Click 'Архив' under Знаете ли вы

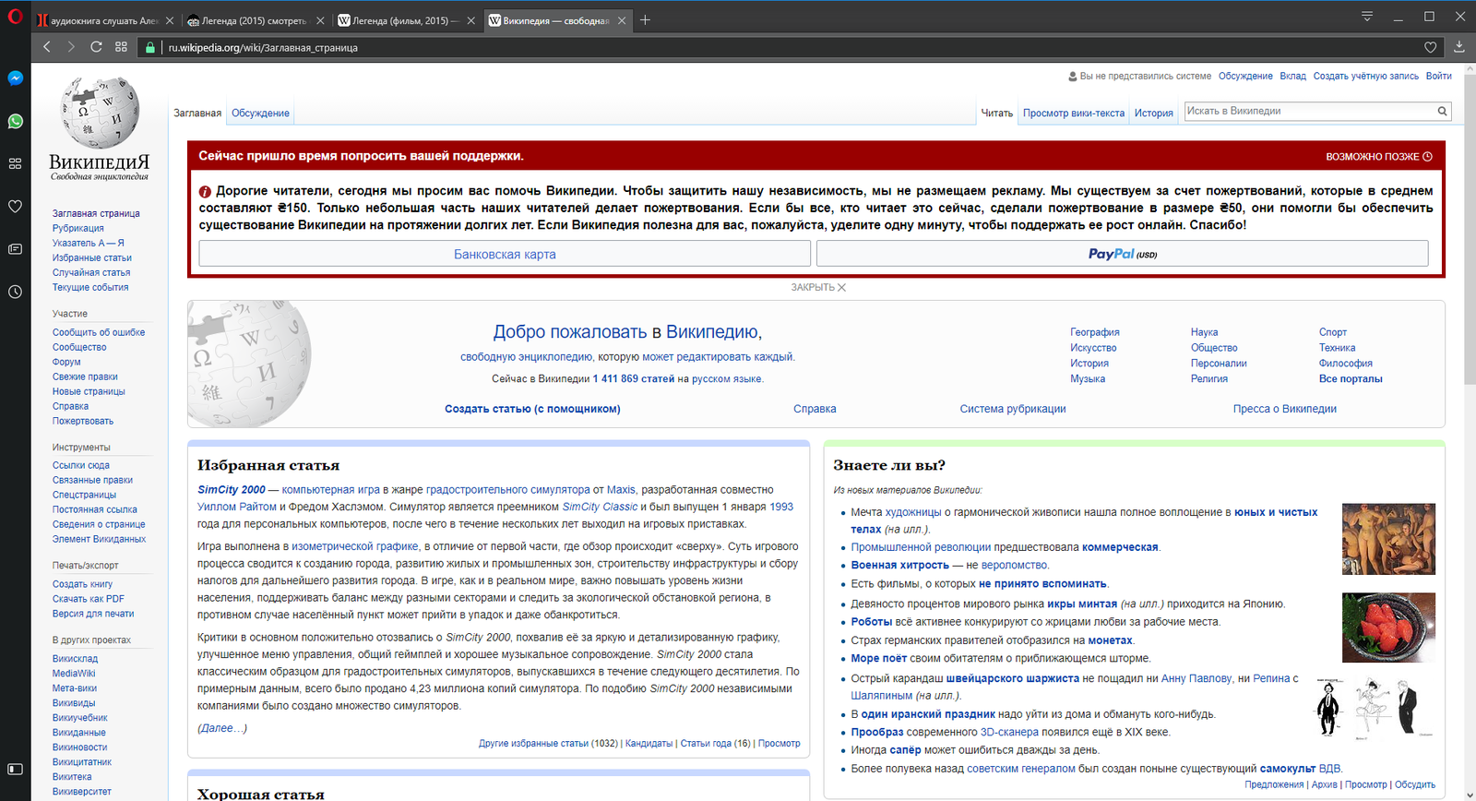tap(1324, 784)
